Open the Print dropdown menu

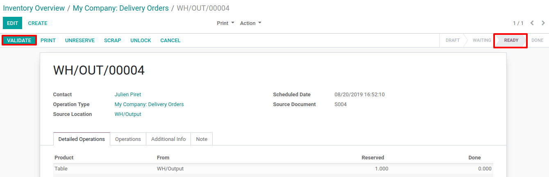tap(226, 23)
